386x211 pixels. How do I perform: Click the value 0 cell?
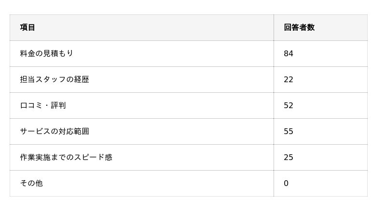[286, 183]
